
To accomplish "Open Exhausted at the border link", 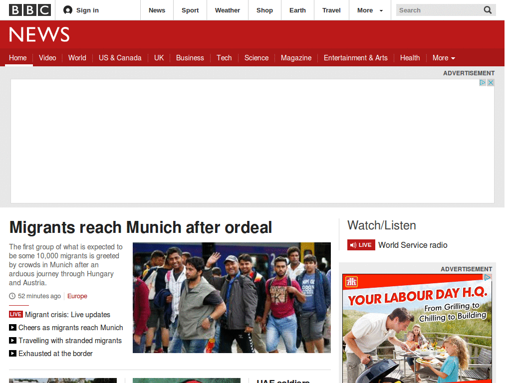I will [x=55, y=354].
